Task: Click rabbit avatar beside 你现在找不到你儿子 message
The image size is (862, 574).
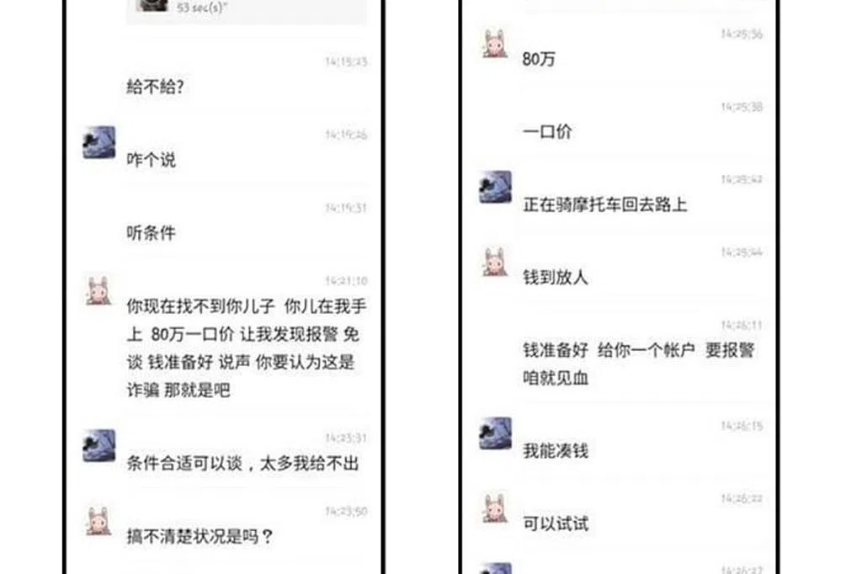Action: coord(99,290)
